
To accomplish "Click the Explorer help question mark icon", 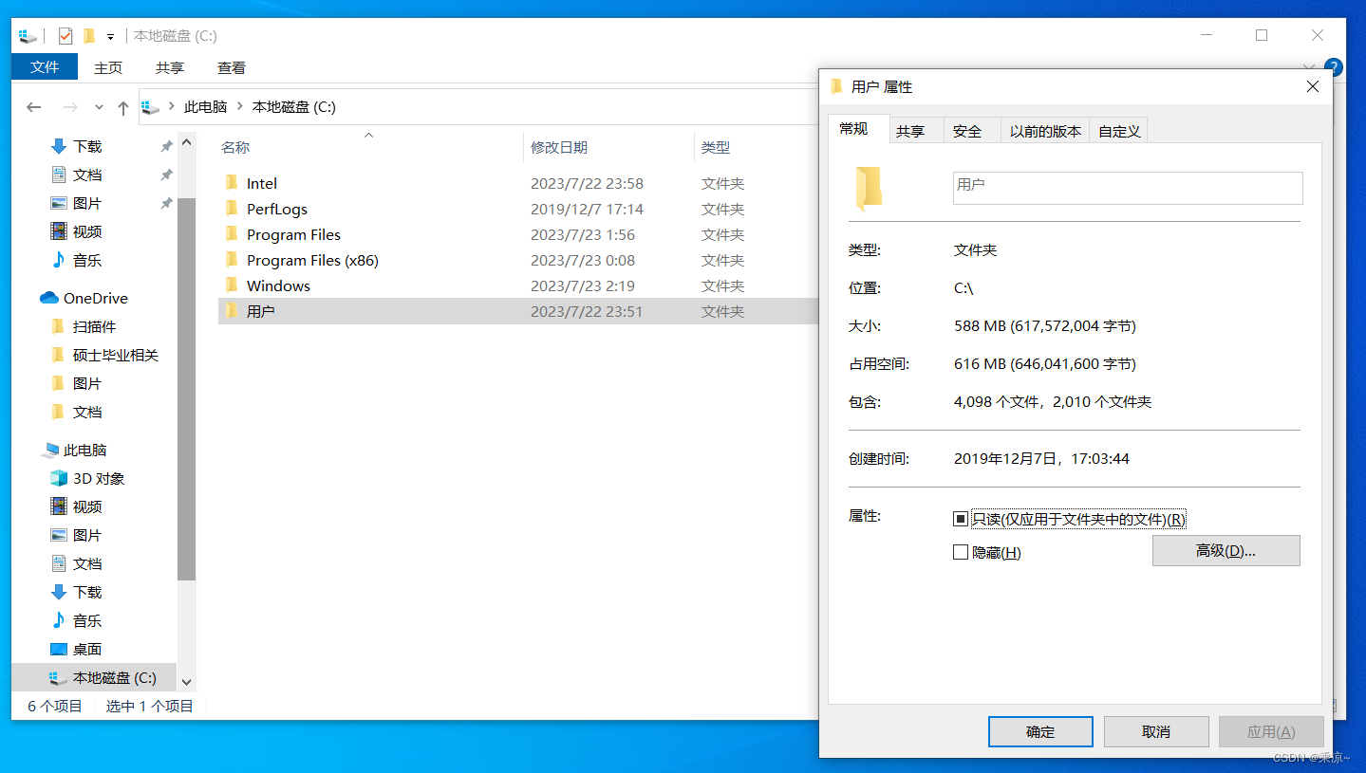I will (1333, 67).
